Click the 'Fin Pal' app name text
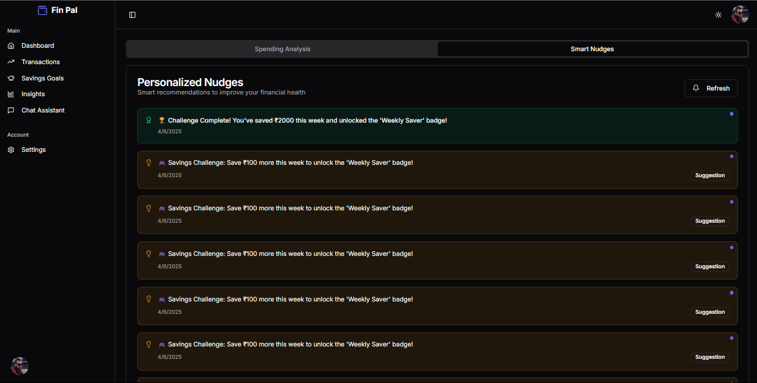Image resolution: width=757 pixels, height=383 pixels. (64, 10)
